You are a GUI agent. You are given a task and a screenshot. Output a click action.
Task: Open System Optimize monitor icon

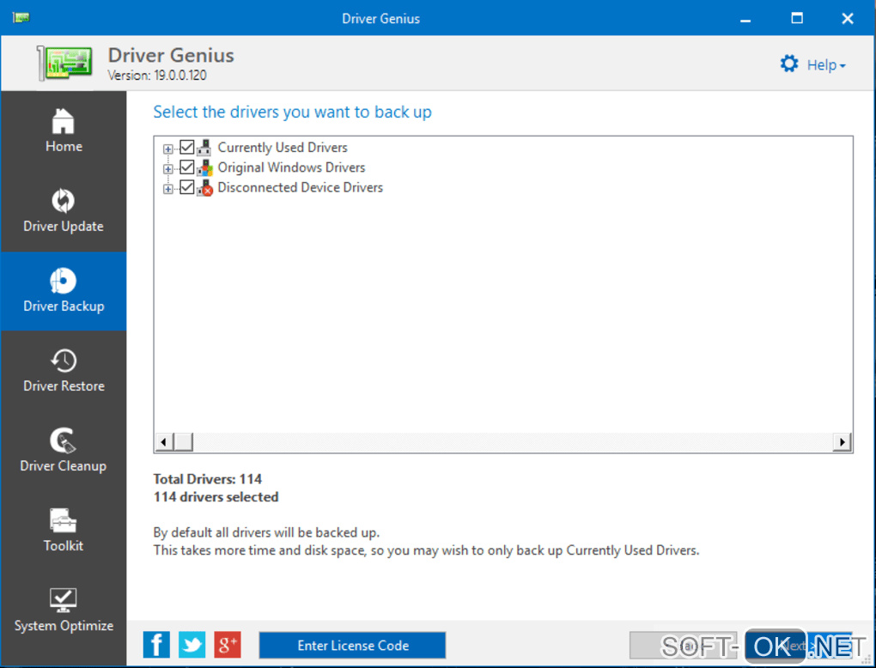(64, 600)
